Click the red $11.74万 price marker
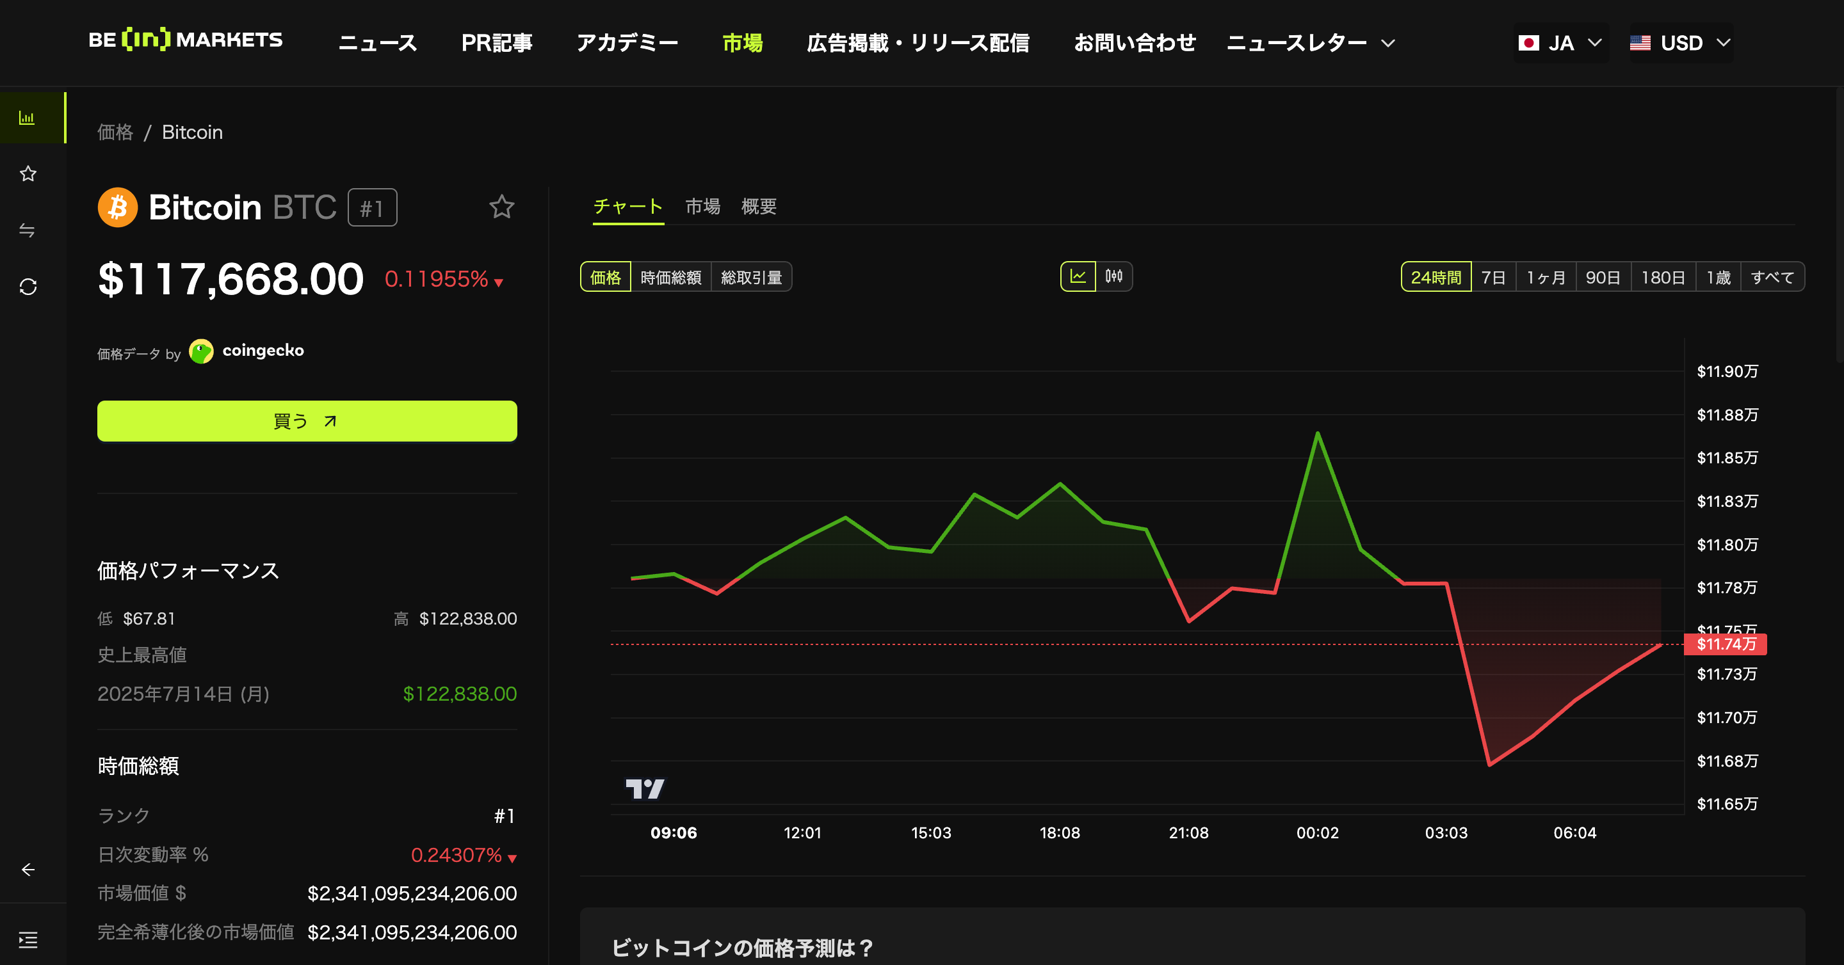Image resolution: width=1844 pixels, height=965 pixels. point(1726,644)
